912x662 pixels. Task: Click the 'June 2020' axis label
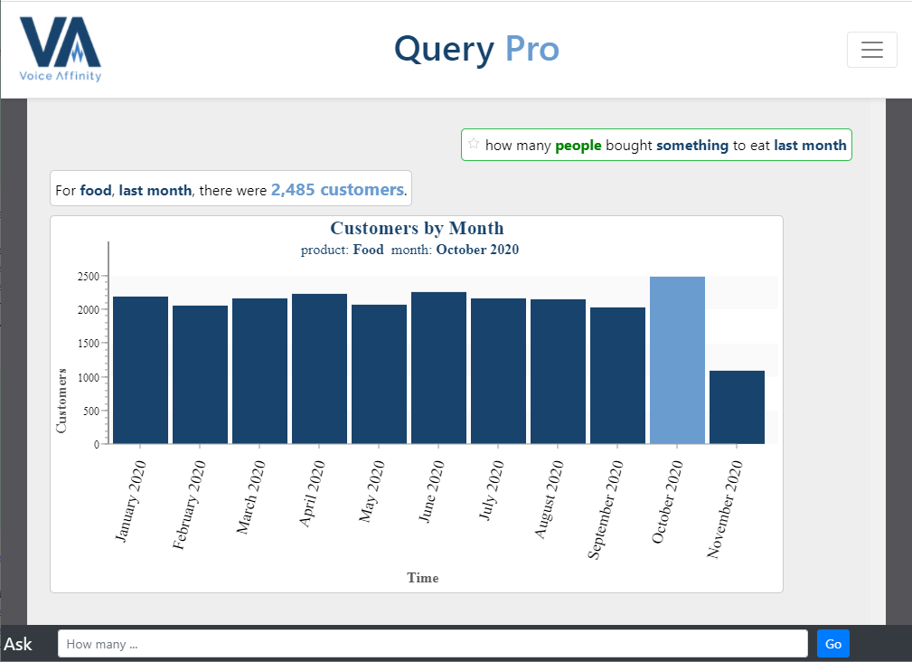click(x=431, y=492)
